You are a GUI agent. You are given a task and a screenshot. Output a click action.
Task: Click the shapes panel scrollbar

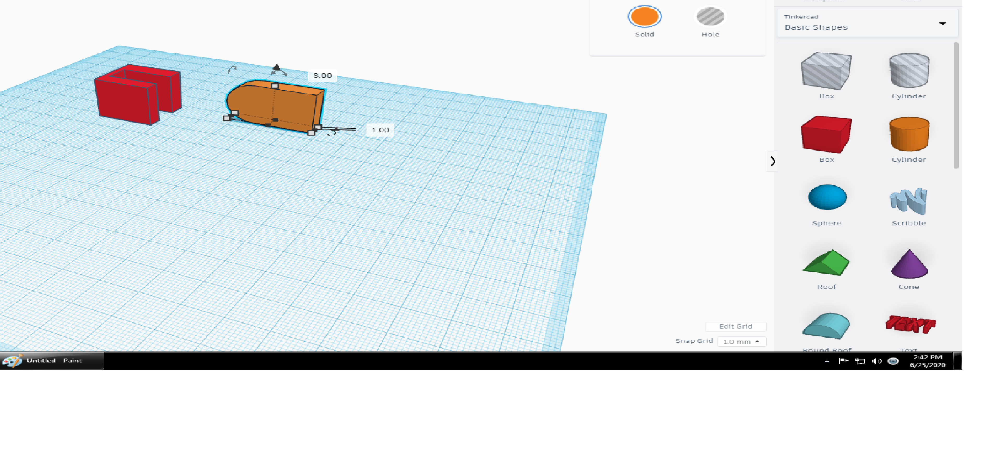(956, 105)
